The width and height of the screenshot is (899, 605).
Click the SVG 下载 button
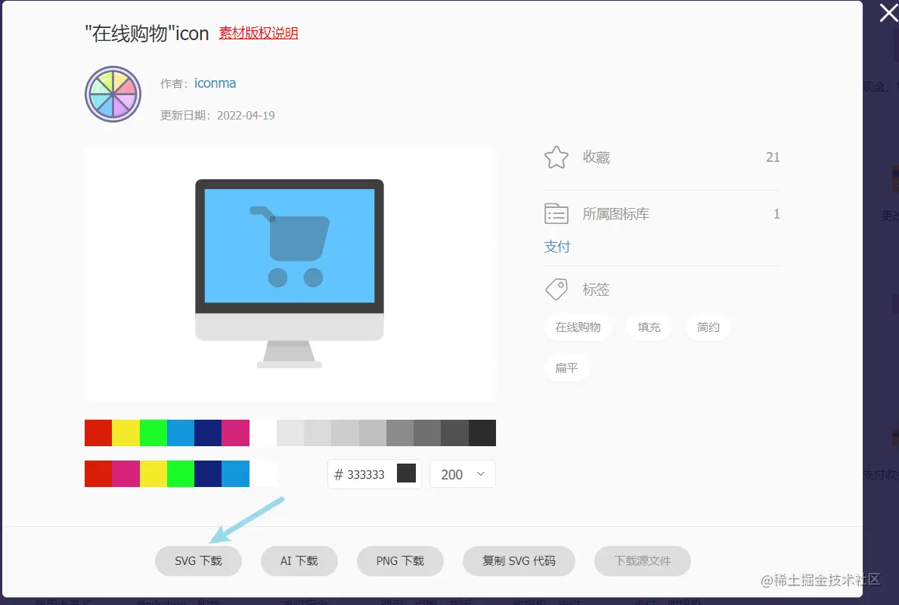pos(198,561)
